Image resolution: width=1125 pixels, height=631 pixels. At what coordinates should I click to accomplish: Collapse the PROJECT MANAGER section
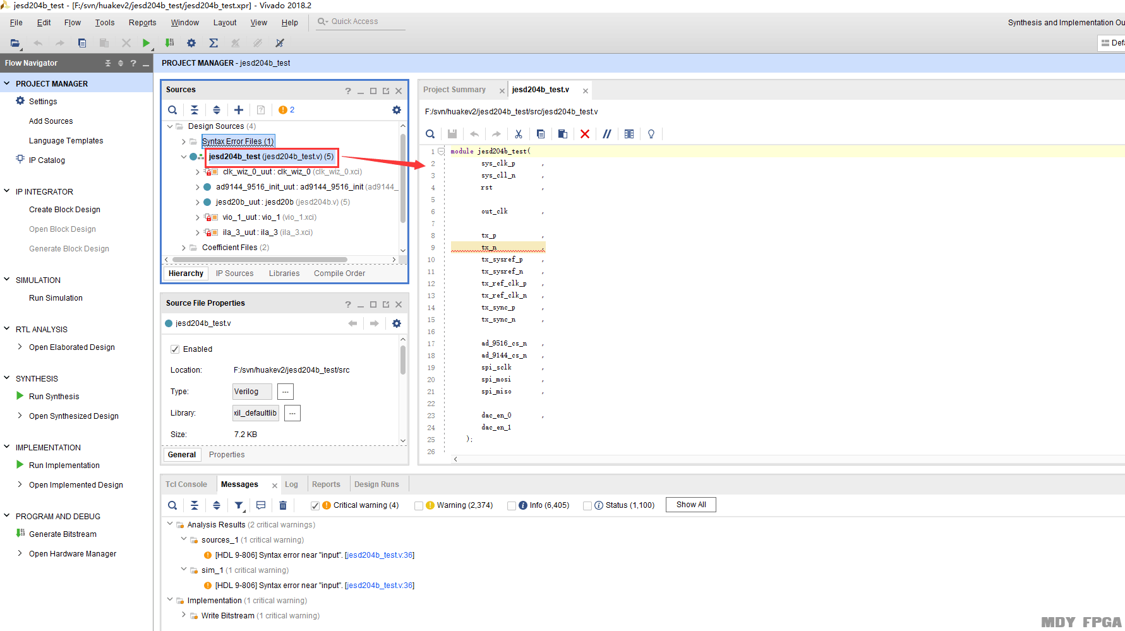click(x=7, y=83)
